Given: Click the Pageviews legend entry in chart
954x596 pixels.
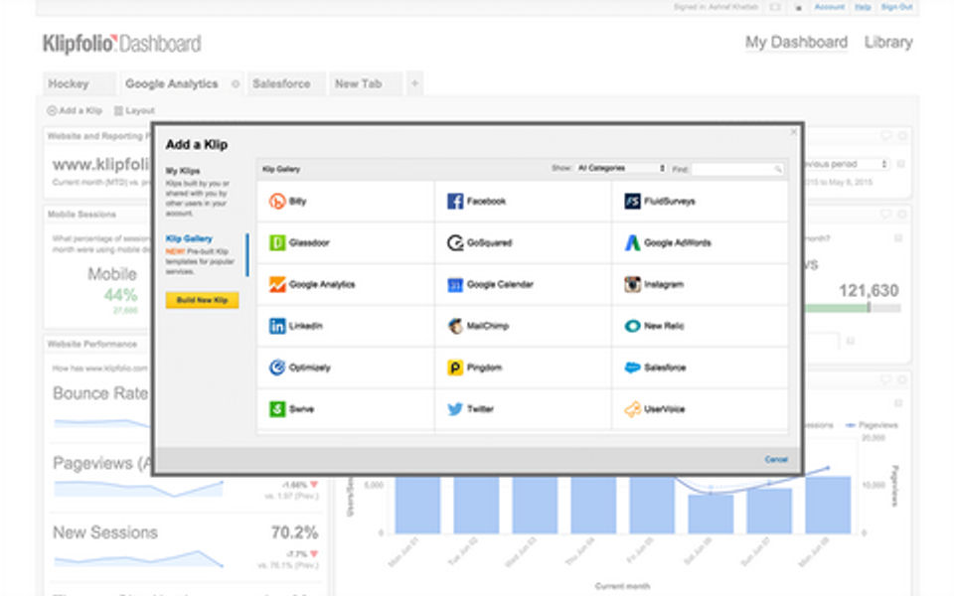Looking at the screenshot, I should (872, 425).
